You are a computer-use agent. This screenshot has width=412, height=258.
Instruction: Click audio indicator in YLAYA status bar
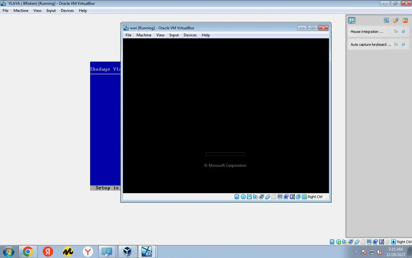pyautogui.click(x=344, y=242)
